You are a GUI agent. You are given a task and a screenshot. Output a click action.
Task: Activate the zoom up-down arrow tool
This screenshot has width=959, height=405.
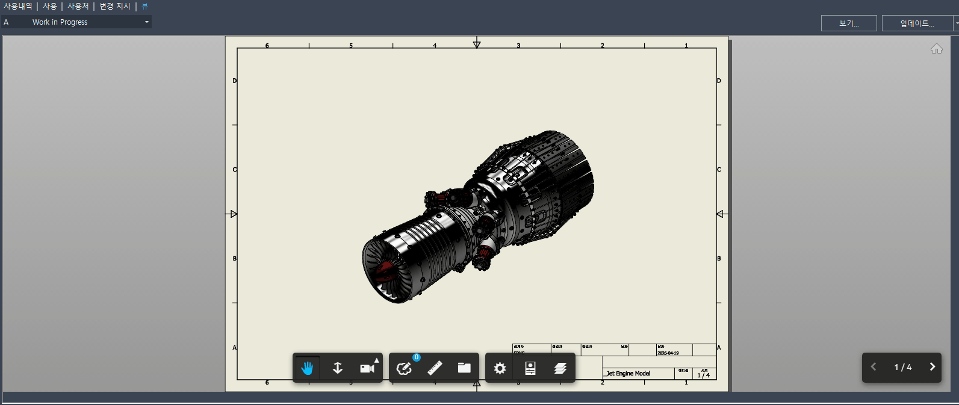338,368
